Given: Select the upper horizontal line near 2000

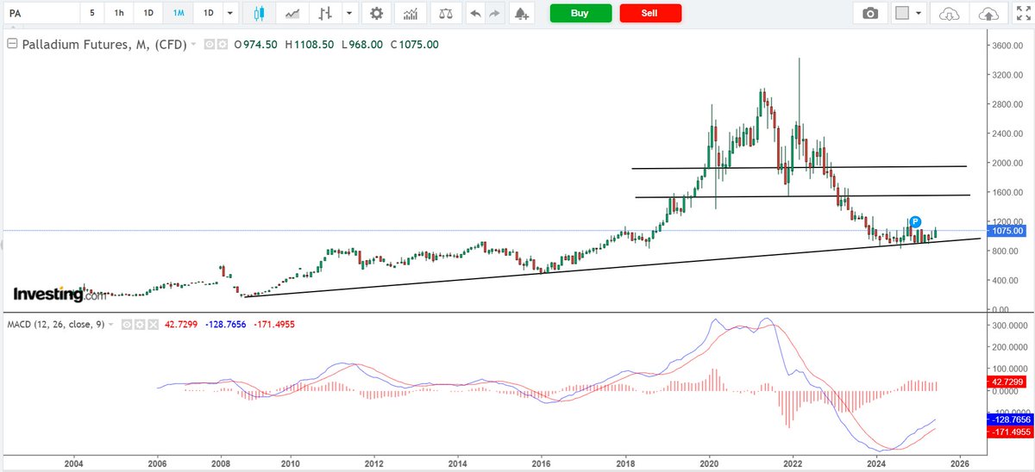Looking at the screenshot, I should click(798, 167).
